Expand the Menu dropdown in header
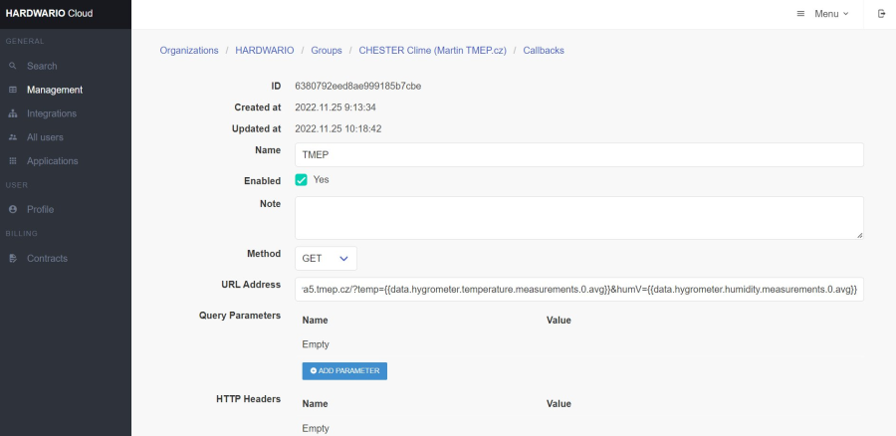This screenshot has width=896, height=436. coord(823,14)
